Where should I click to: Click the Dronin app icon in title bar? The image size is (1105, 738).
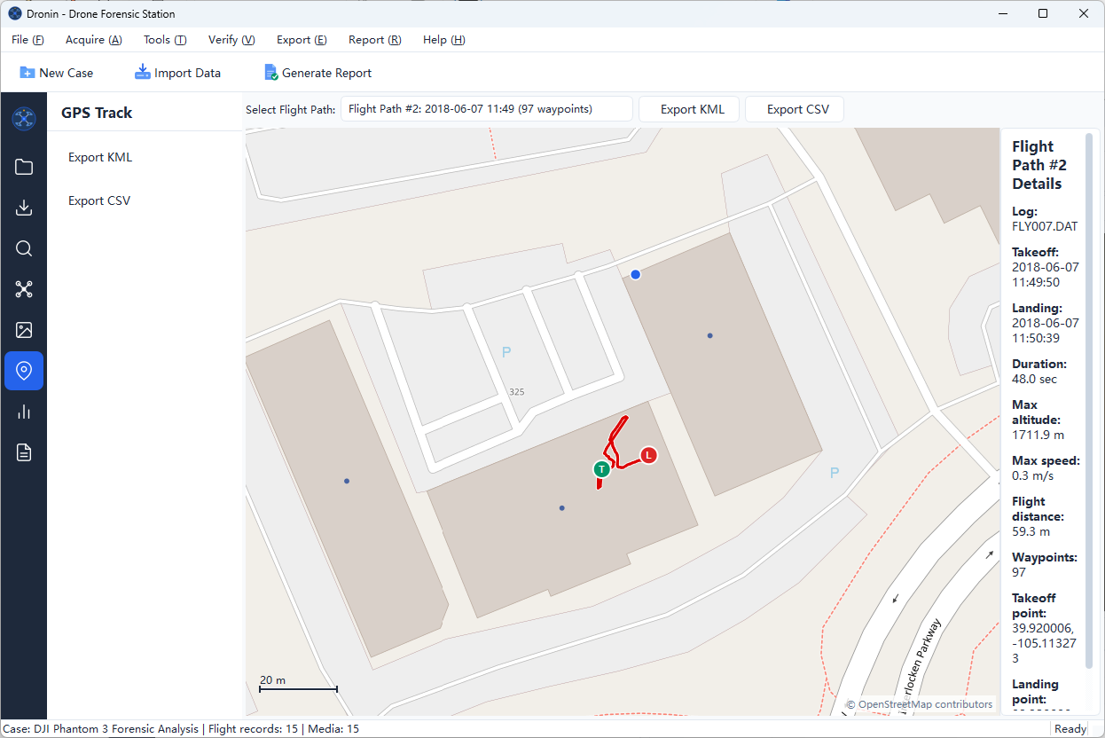(x=14, y=14)
